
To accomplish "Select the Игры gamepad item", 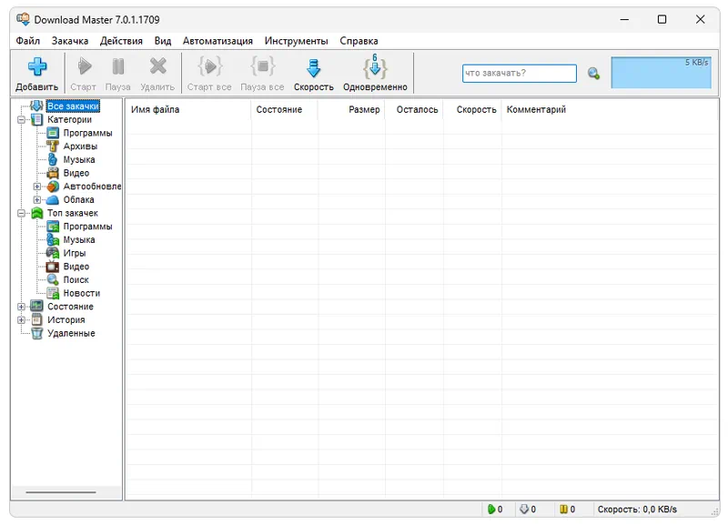I will pyautogui.click(x=75, y=254).
